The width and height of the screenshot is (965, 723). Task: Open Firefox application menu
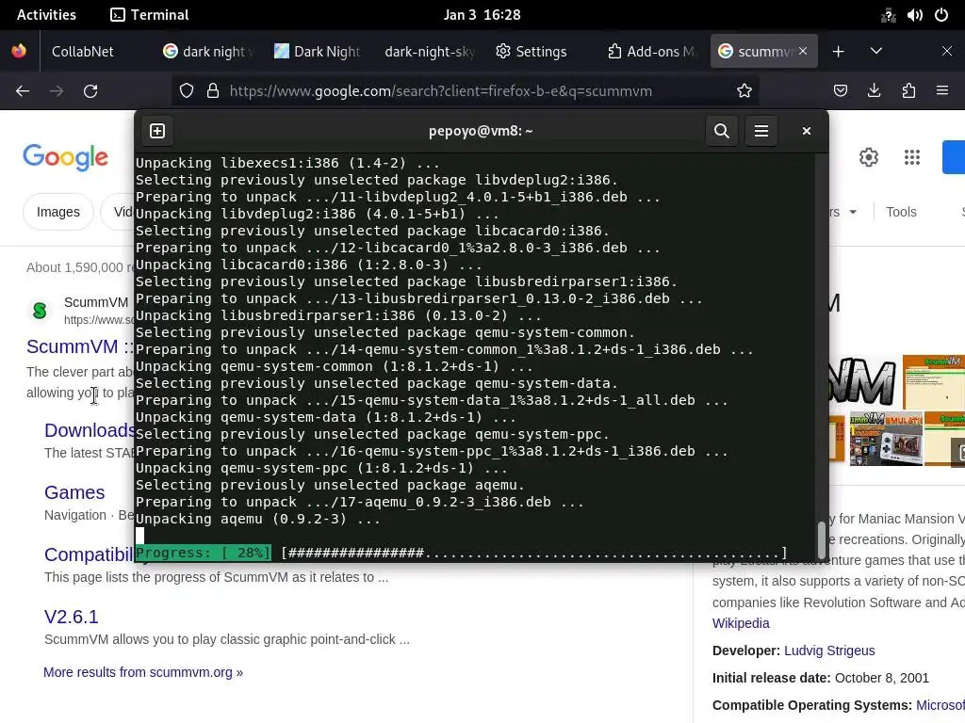942,91
